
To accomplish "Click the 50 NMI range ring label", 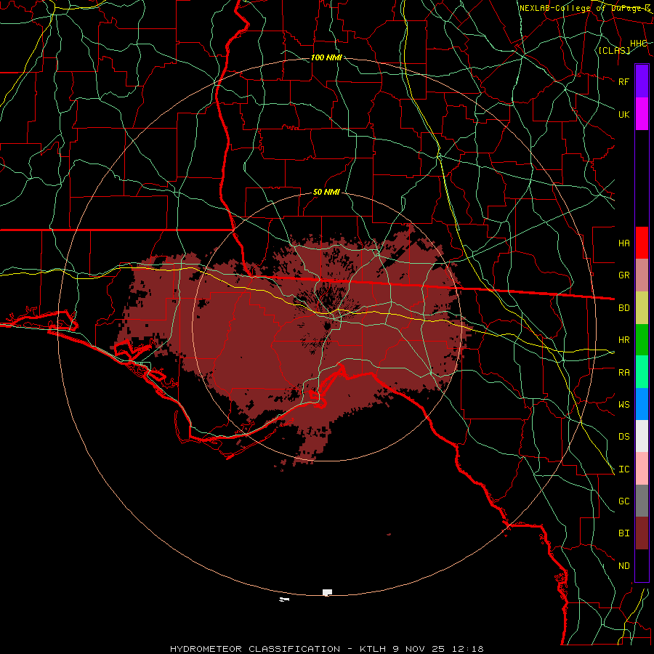I will (x=326, y=193).
